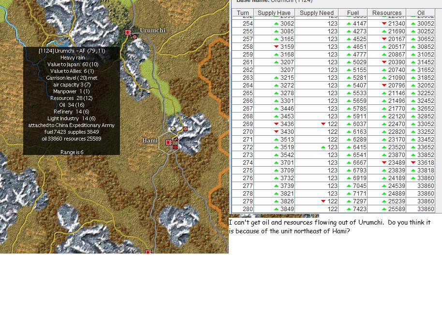The image size is (442, 326).
Task: Click Resources cell 24889 on turn 278
Action: (387, 194)
